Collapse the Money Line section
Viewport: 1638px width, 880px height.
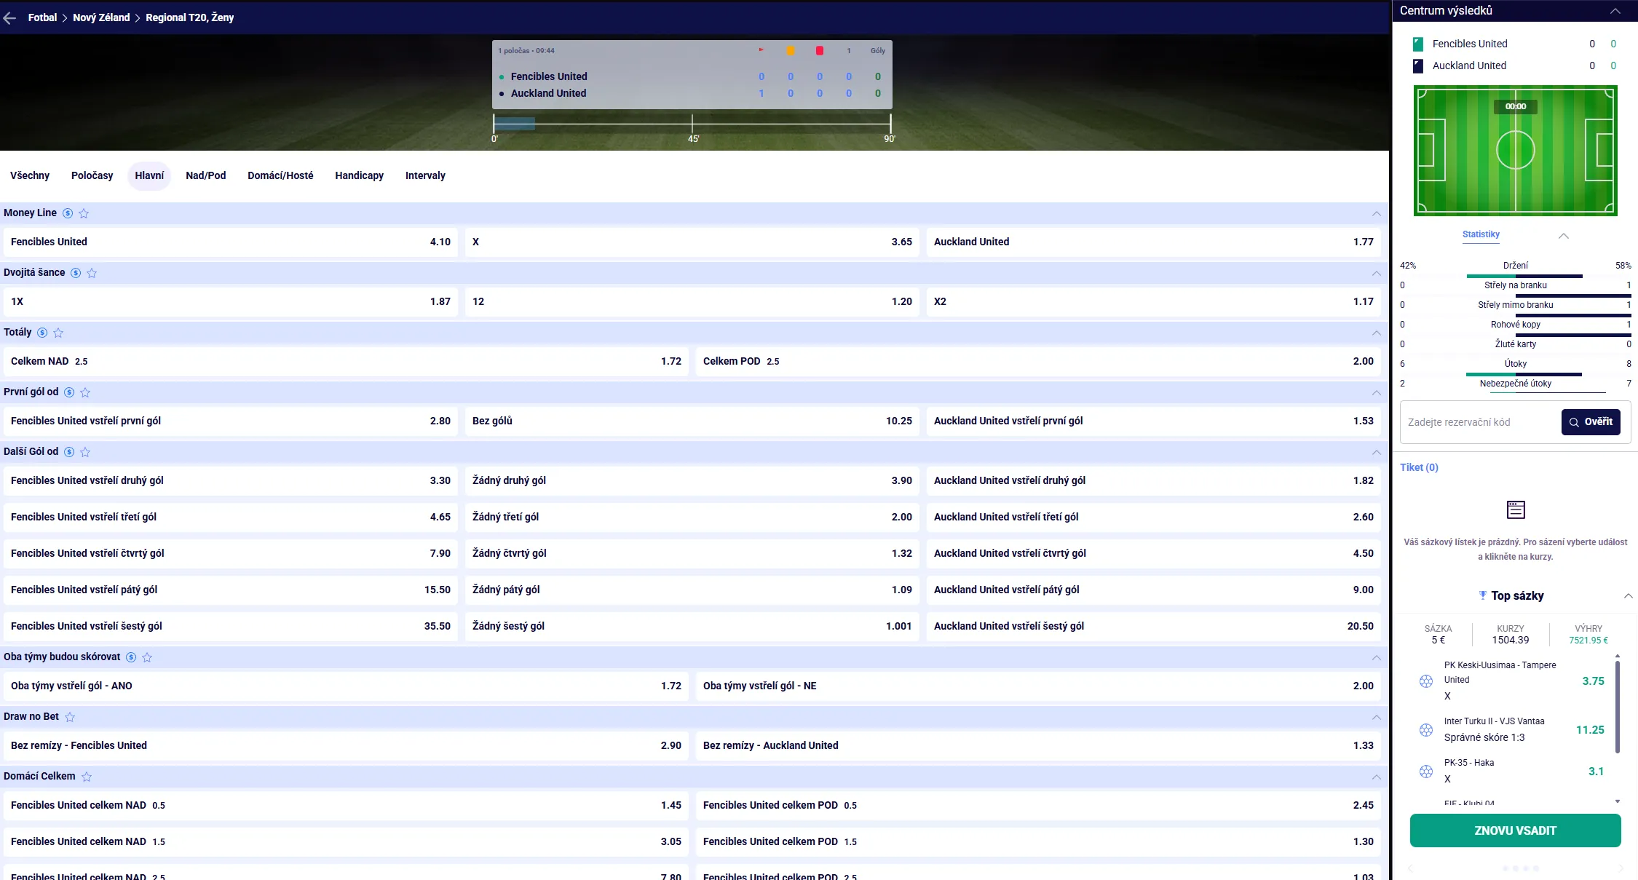pyautogui.click(x=1376, y=213)
